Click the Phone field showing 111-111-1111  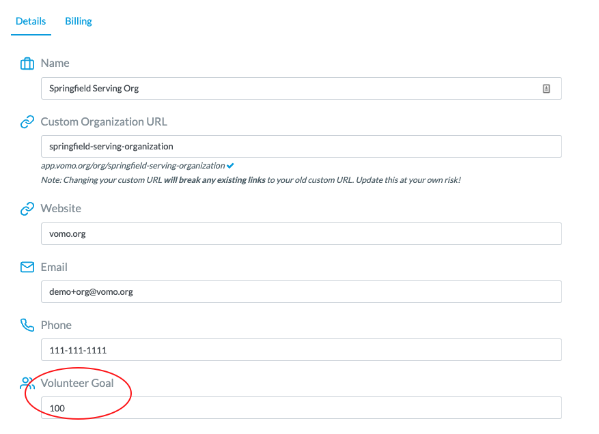coord(301,349)
